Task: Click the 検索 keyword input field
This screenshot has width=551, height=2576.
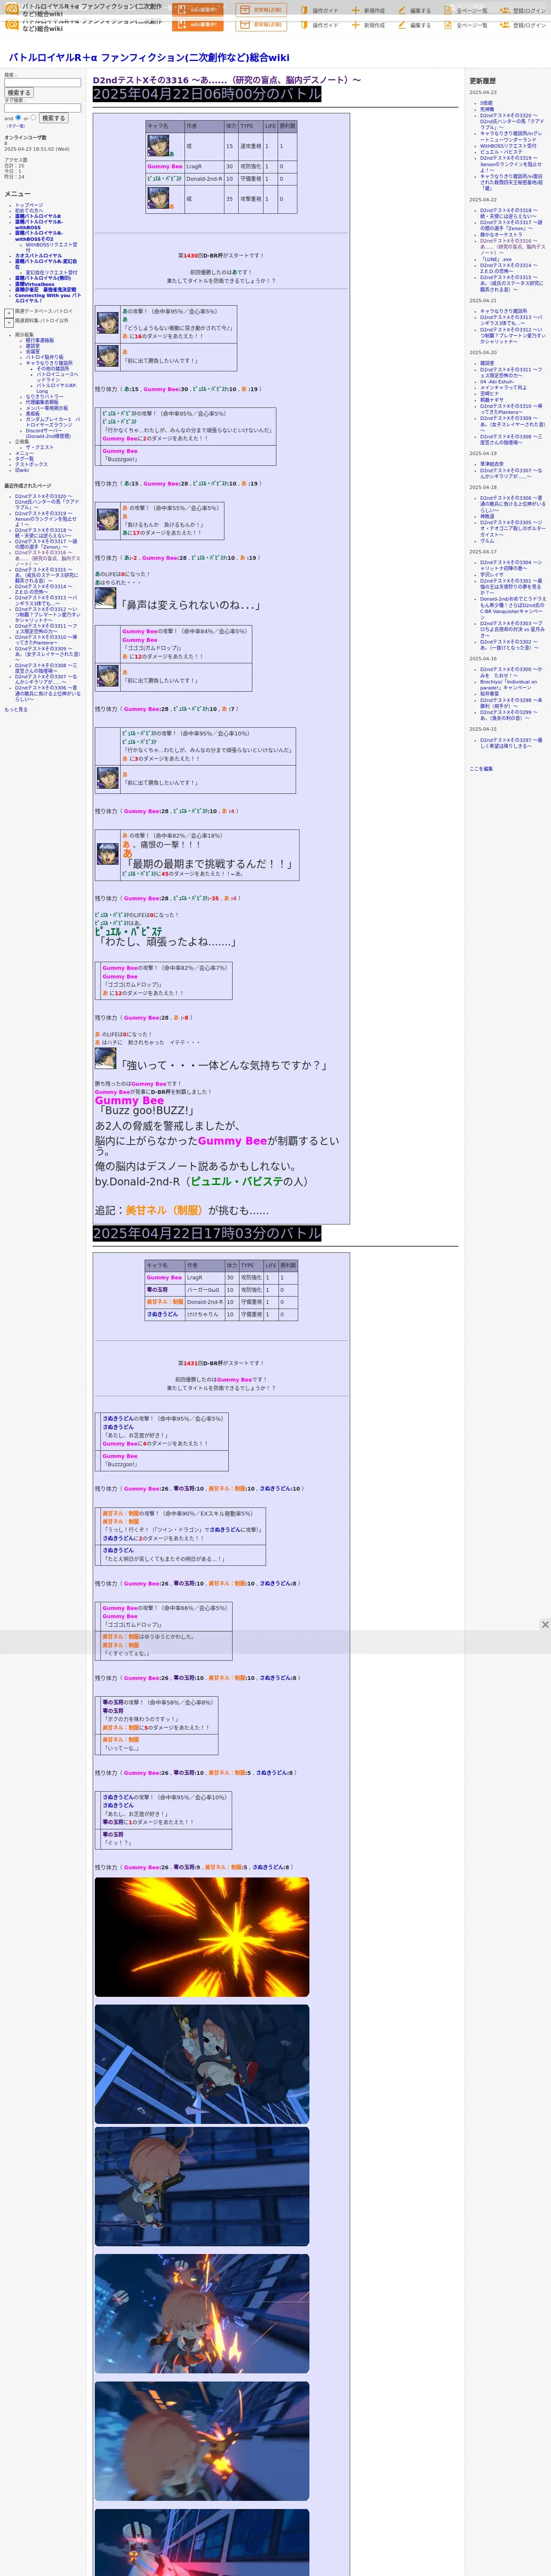Action: tap(42, 82)
